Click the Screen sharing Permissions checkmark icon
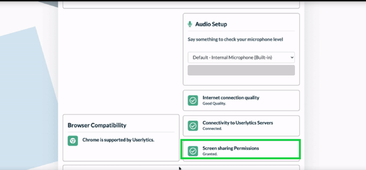366x170 pixels. 193,151
